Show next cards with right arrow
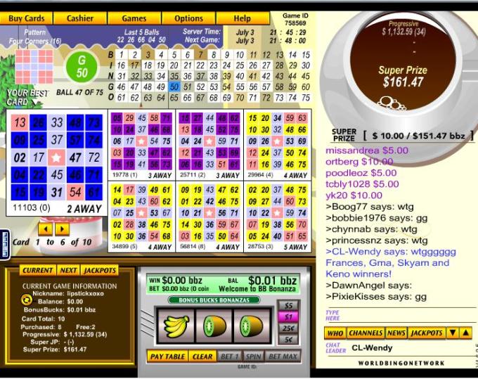The height and width of the screenshot is (379, 478). point(62,229)
